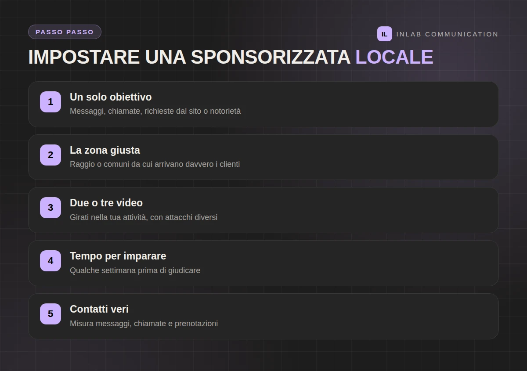Click the step 5 number badge
527x371 pixels.
51,314
